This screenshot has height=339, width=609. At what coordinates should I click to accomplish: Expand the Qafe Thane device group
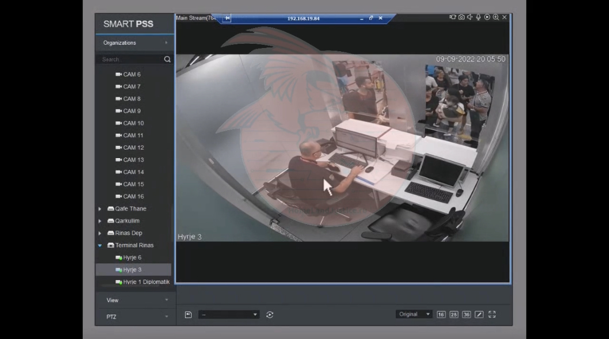tap(100, 209)
